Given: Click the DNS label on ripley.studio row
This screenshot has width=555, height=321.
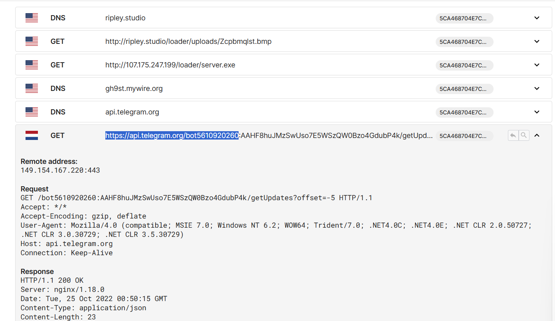Looking at the screenshot, I should tap(58, 18).
